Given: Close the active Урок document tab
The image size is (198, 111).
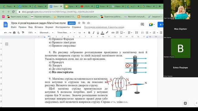Looking at the screenshot, I should 61,6.
